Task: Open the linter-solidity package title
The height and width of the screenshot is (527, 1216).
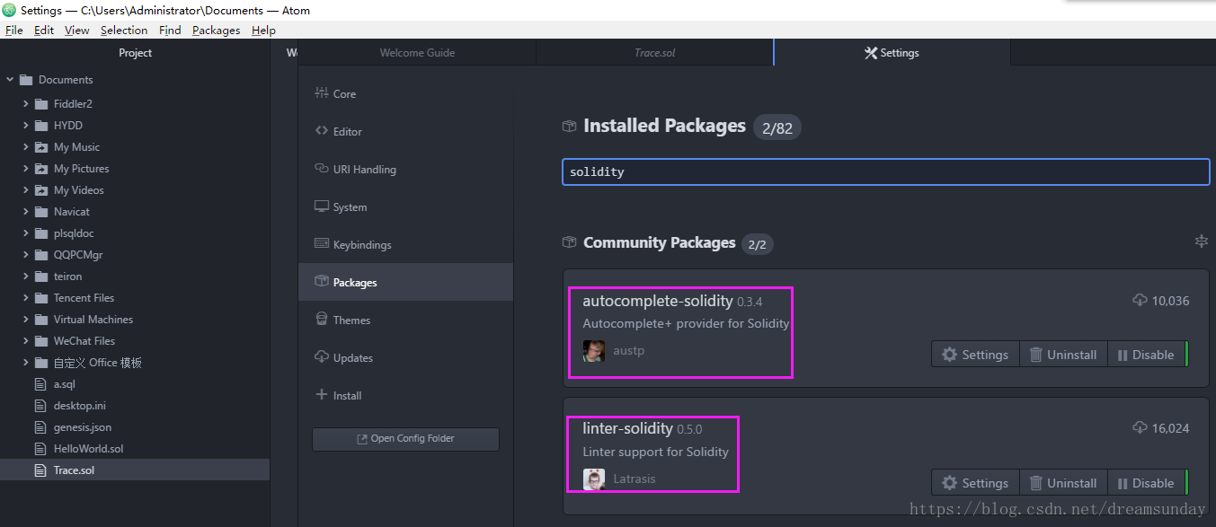Action: click(627, 429)
